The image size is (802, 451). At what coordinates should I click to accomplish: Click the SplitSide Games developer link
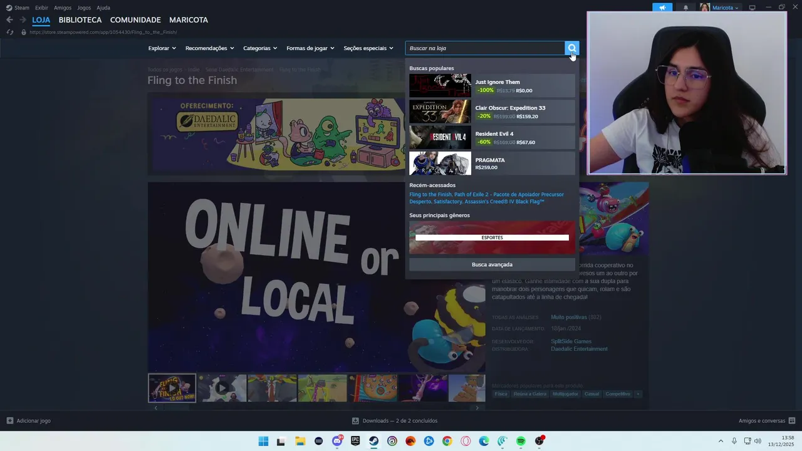point(571,341)
